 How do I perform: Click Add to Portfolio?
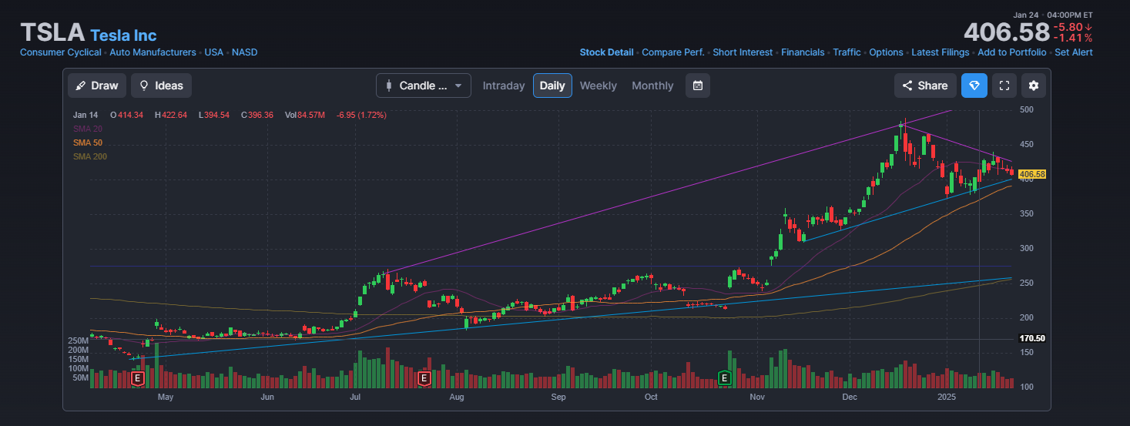click(x=1012, y=52)
